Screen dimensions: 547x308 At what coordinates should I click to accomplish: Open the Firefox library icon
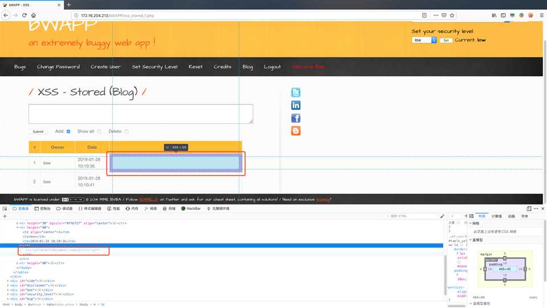click(494, 15)
